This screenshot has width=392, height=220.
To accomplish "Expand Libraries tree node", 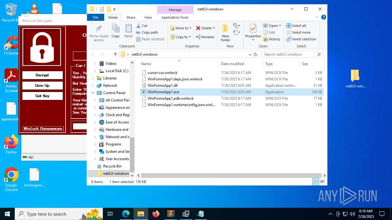I will pos(93,78).
